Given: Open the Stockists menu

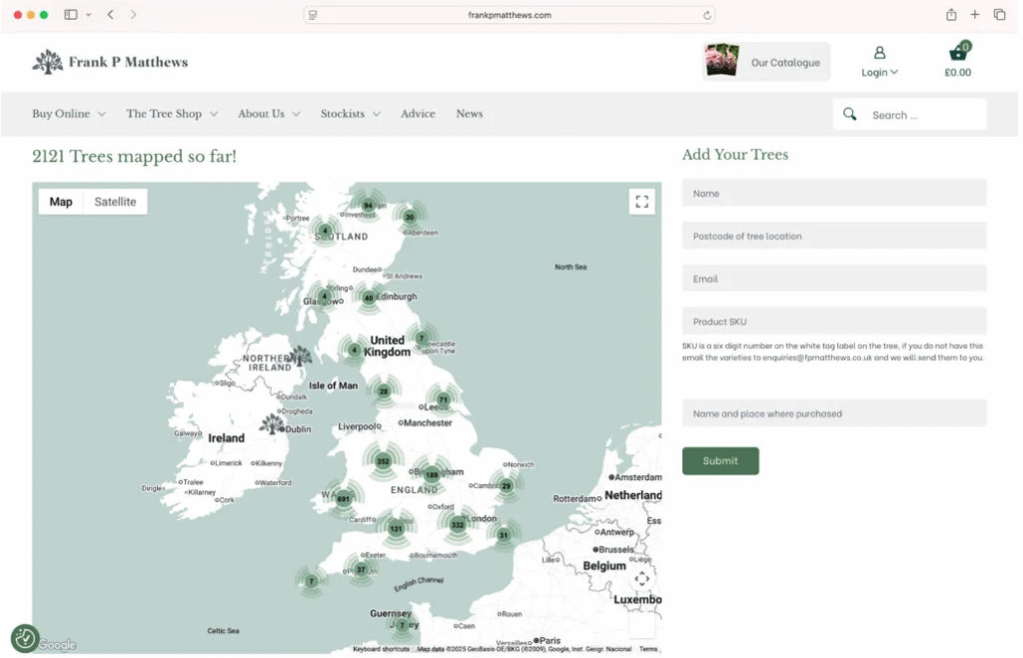Looking at the screenshot, I should click(350, 114).
